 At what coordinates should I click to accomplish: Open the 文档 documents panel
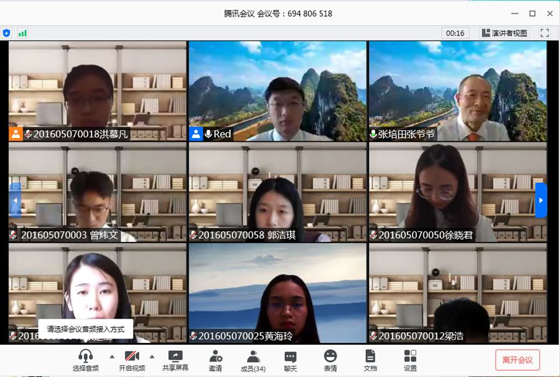[370, 357]
